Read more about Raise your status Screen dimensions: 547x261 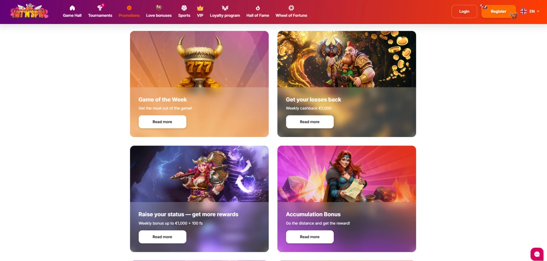tap(162, 237)
